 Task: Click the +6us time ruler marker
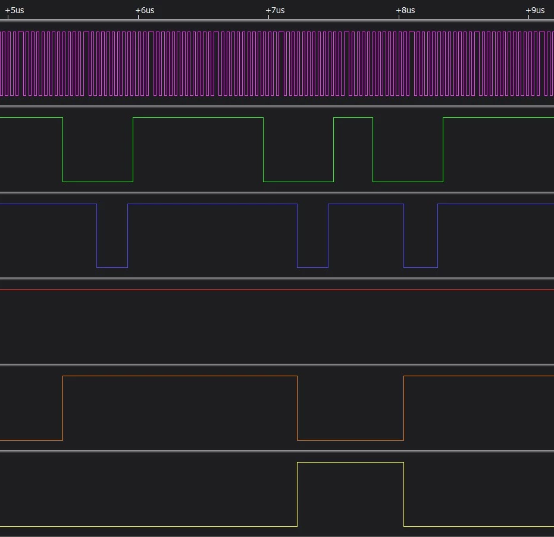145,10
